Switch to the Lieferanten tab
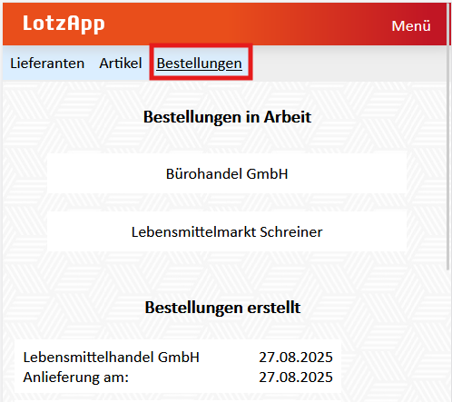The image size is (452, 402). coord(47,64)
